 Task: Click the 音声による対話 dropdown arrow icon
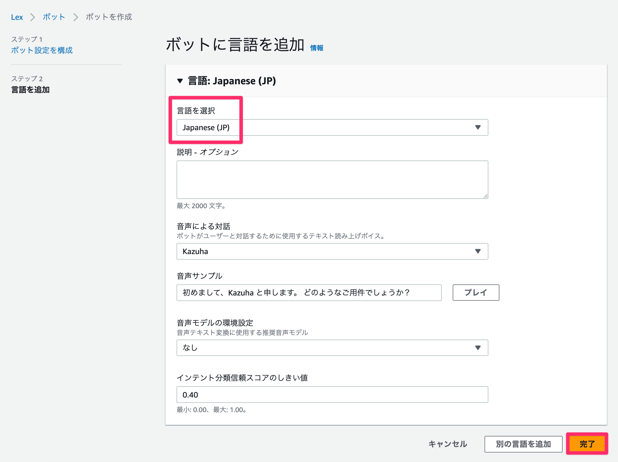click(478, 251)
